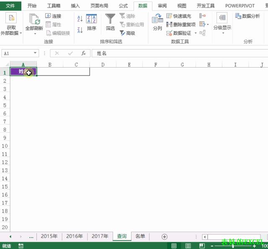Open What-If Analysis dropdown
268x249 pixels.
pos(204,24)
